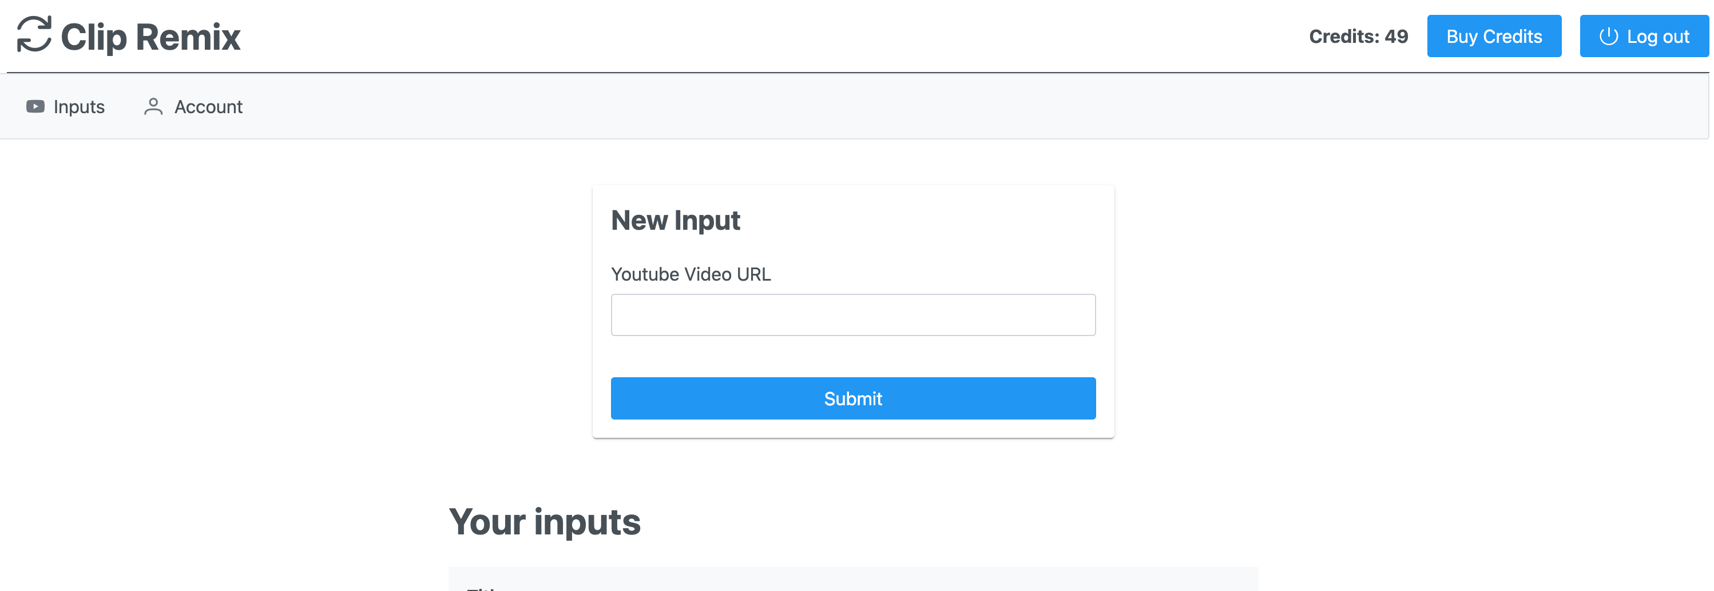
Task: Click the word Remix in the brand title
Action: [188, 37]
